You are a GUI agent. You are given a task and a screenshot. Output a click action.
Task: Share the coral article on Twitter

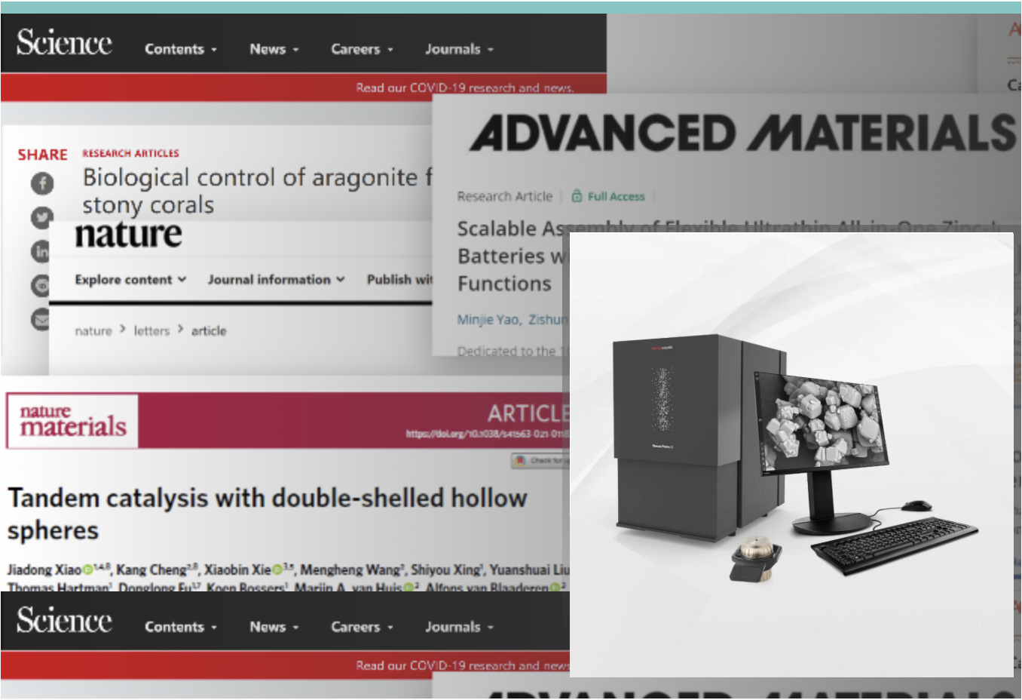[x=42, y=217]
